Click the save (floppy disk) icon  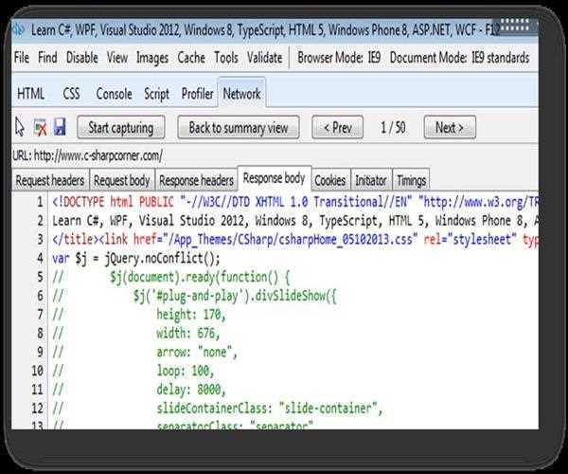click(59, 127)
